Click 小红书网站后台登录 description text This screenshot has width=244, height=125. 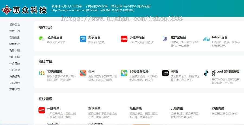coord(141,42)
